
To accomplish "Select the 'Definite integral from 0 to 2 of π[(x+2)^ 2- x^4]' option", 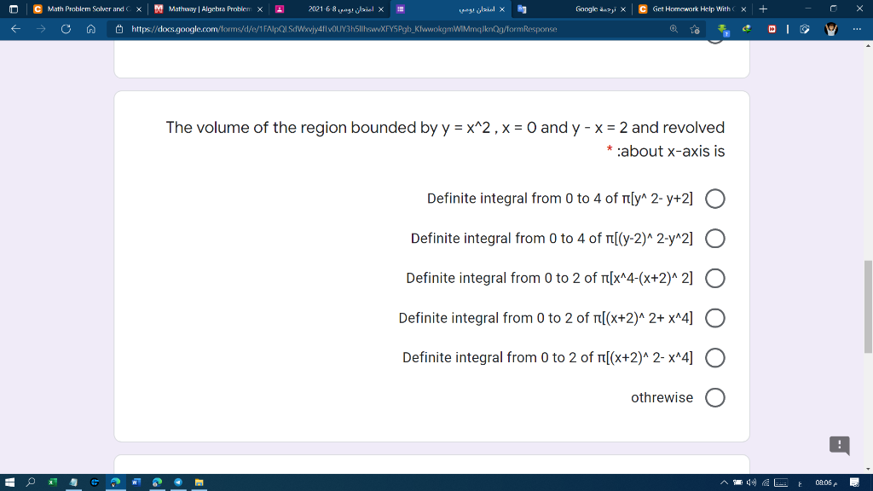I will (x=715, y=357).
